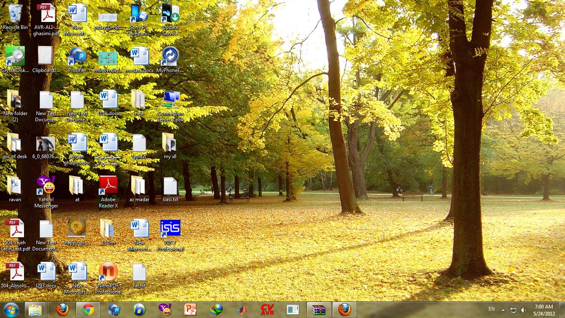Launch MATLAB from the taskbar
565x318 pixels.
tap(242, 310)
